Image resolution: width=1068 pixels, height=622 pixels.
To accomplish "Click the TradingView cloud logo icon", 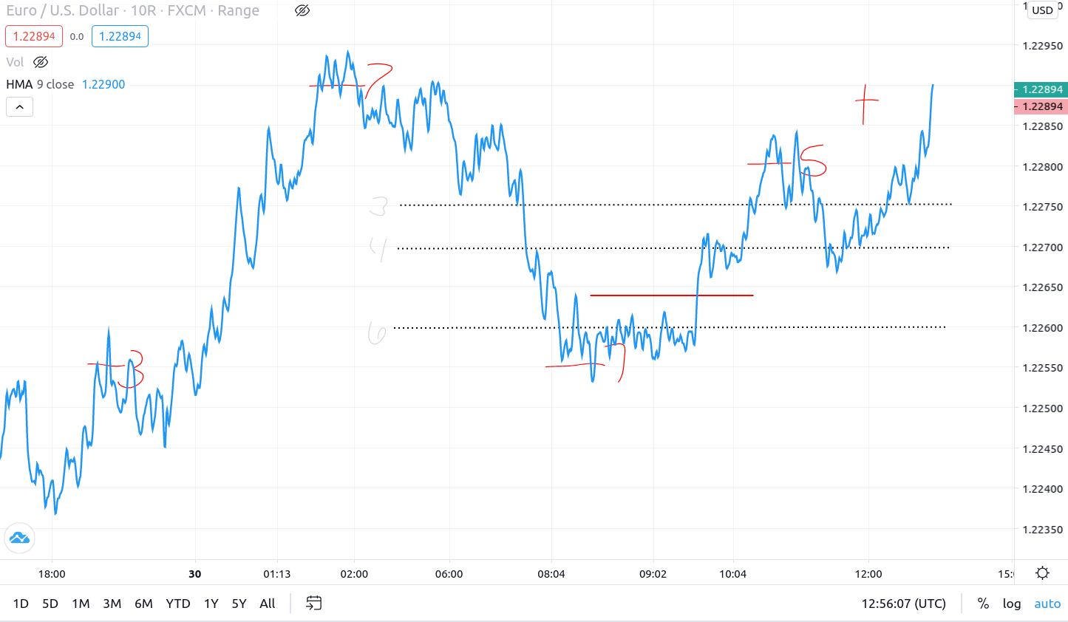I will coord(19,538).
